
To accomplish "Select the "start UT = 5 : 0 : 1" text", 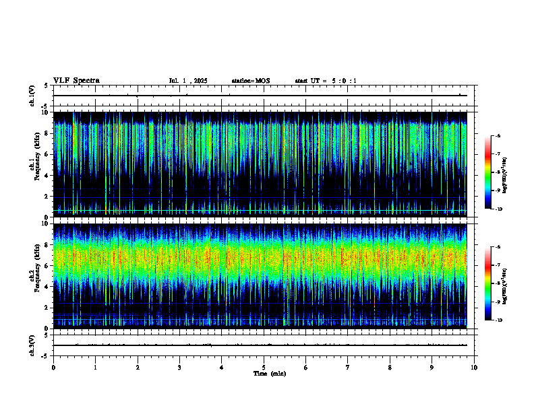I will [326, 81].
